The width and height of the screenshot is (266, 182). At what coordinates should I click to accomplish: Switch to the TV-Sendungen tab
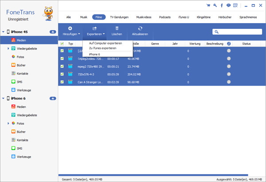119,17
